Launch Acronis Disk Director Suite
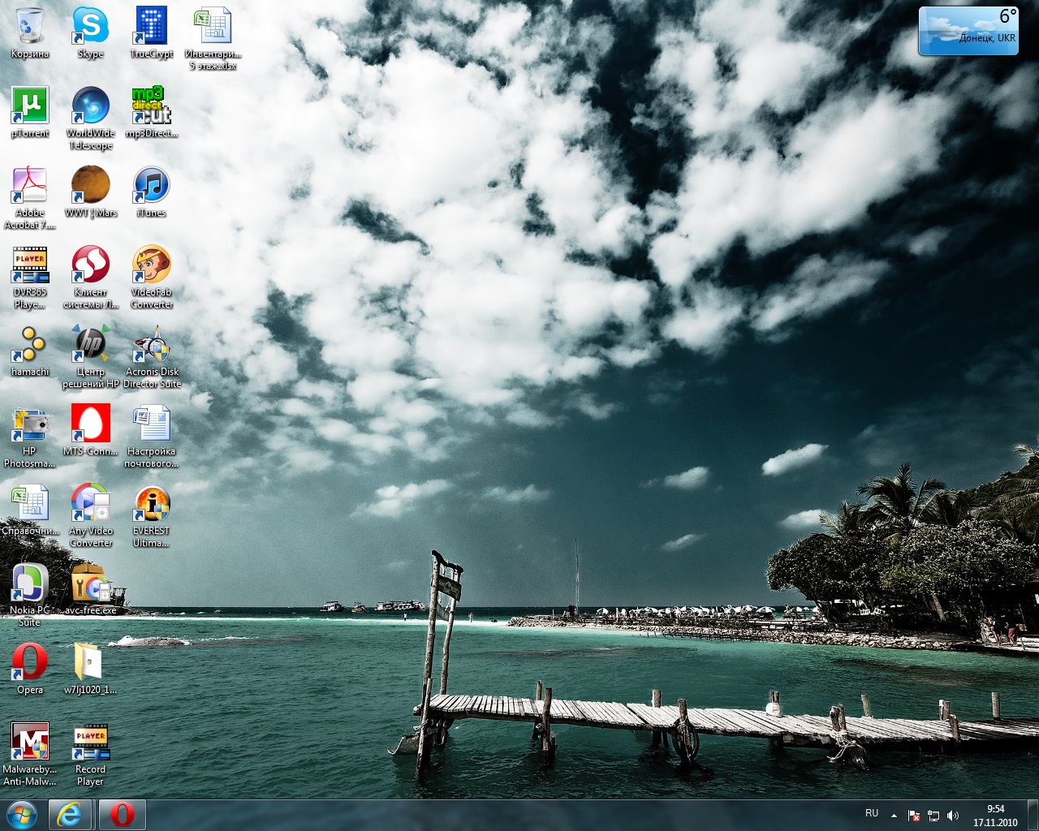 pos(151,357)
